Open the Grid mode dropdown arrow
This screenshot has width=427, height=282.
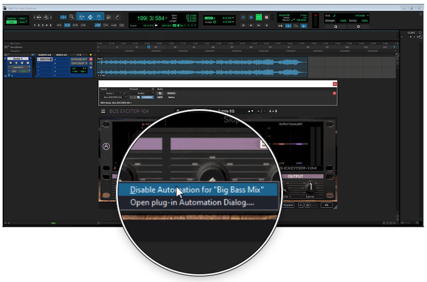tap(26, 22)
